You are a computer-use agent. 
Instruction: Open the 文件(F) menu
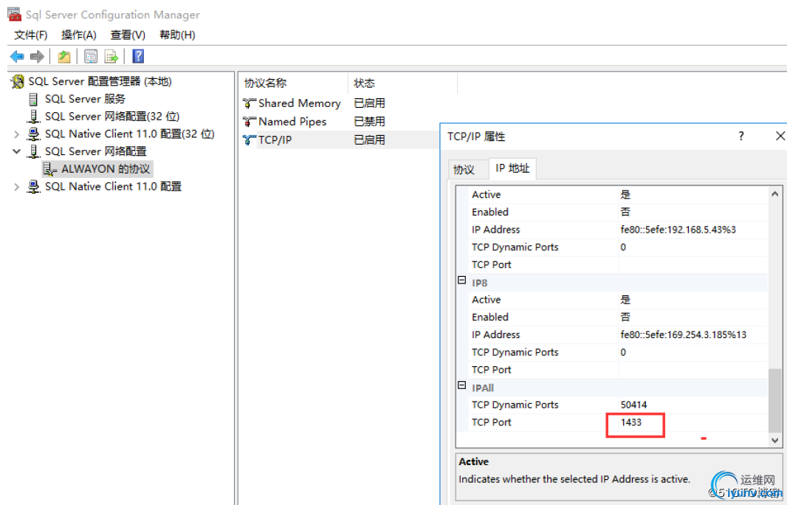tap(30, 35)
